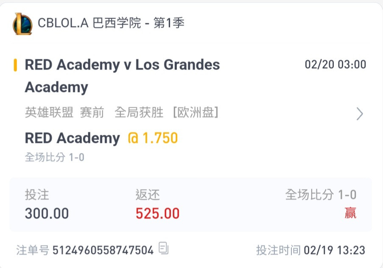Click the 投注 stake amount 300.00
Image resolution: width=383 pixels, height=268 pixels.
(47, 214)
